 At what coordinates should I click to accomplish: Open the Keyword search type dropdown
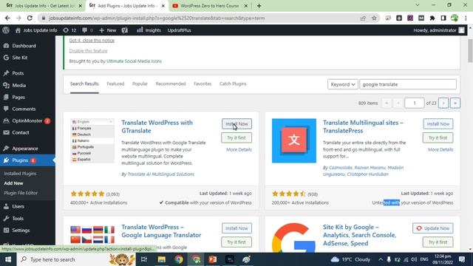click(x=343, y=84)
